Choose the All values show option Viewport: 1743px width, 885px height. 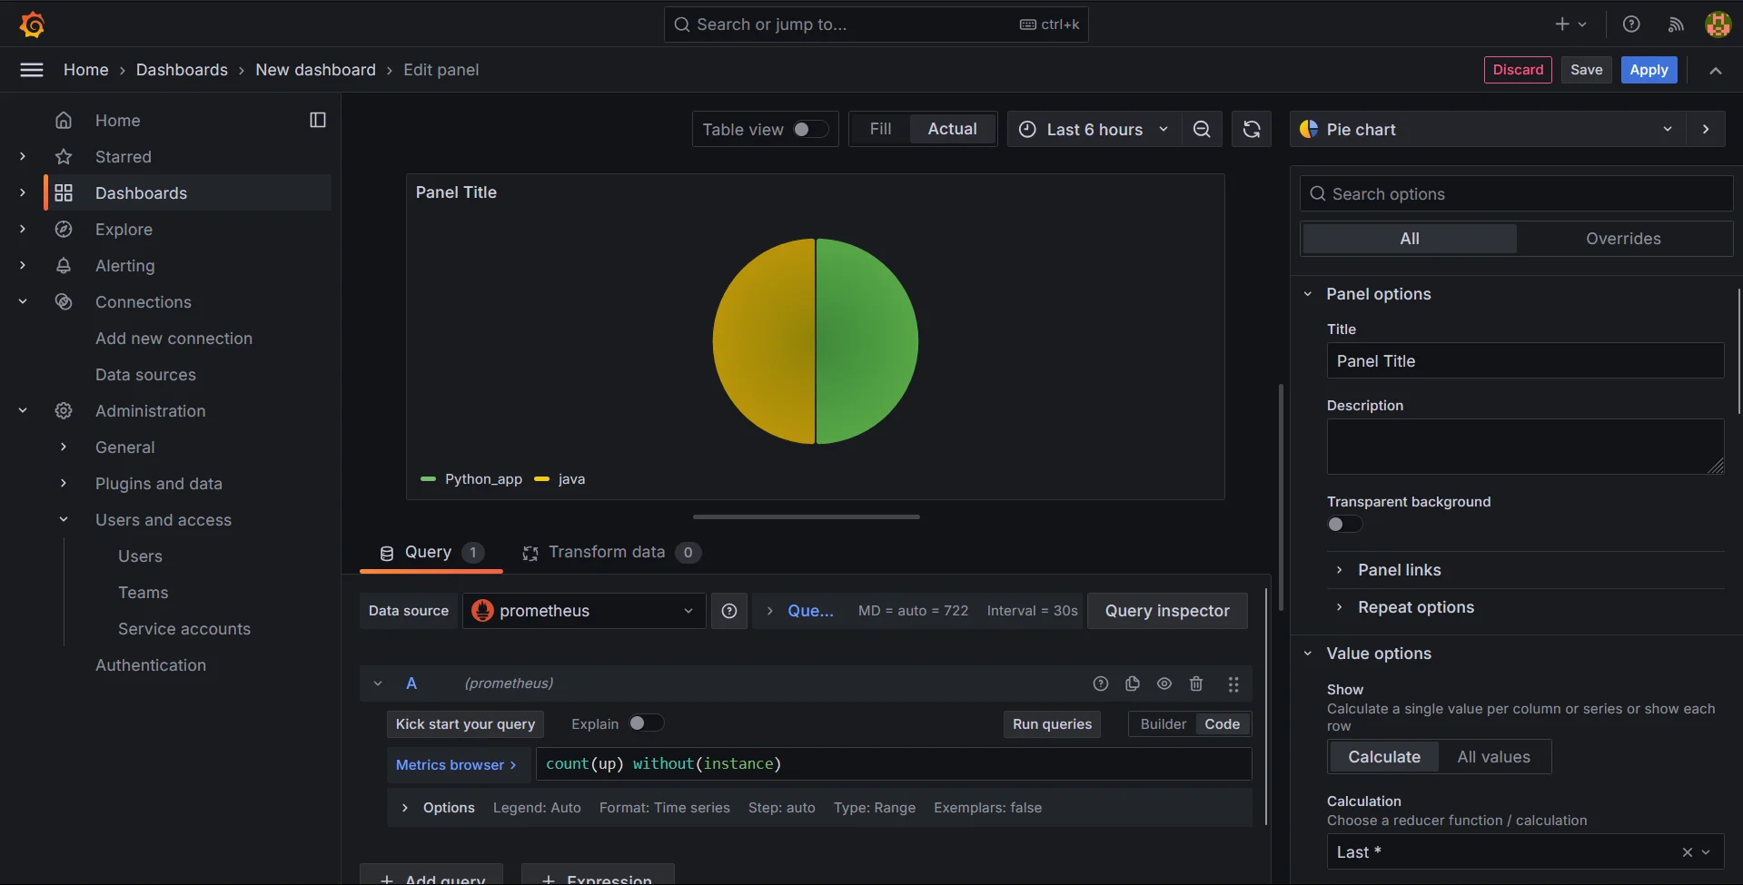click(1493, 757)
